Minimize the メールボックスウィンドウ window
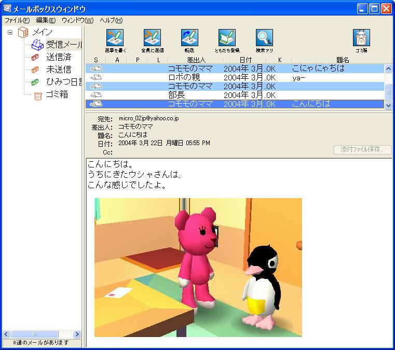The width and height of the screenshot is (395, 350). click(x=362, y=9)
